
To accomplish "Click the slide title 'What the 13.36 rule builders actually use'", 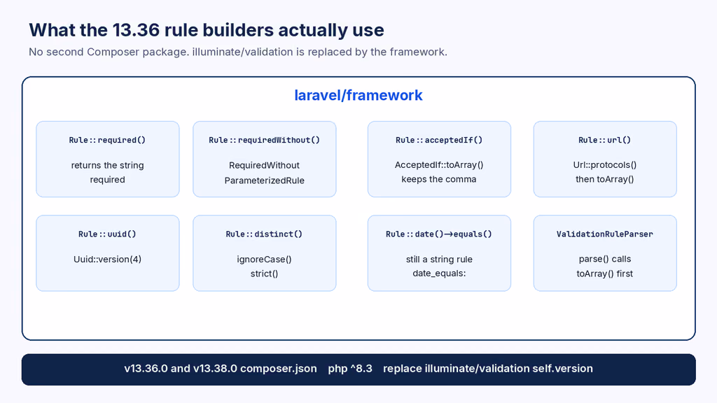I will click(x=207, y=30).
